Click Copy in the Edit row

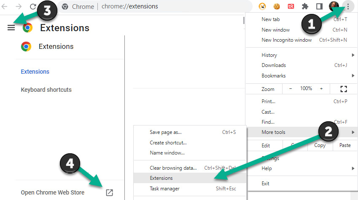[320, 145]
